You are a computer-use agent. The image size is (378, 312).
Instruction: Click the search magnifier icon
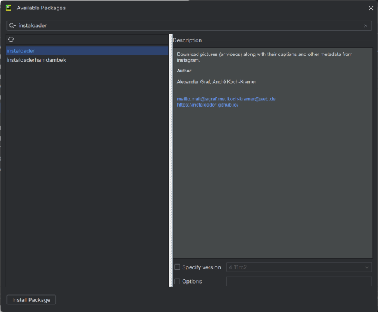point(12,26)
